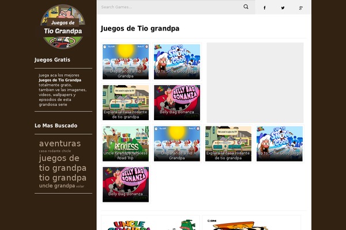This screenshot has height=230, width=346.
Task: Click the search magnifier icon
Action: tap(246, 7)
